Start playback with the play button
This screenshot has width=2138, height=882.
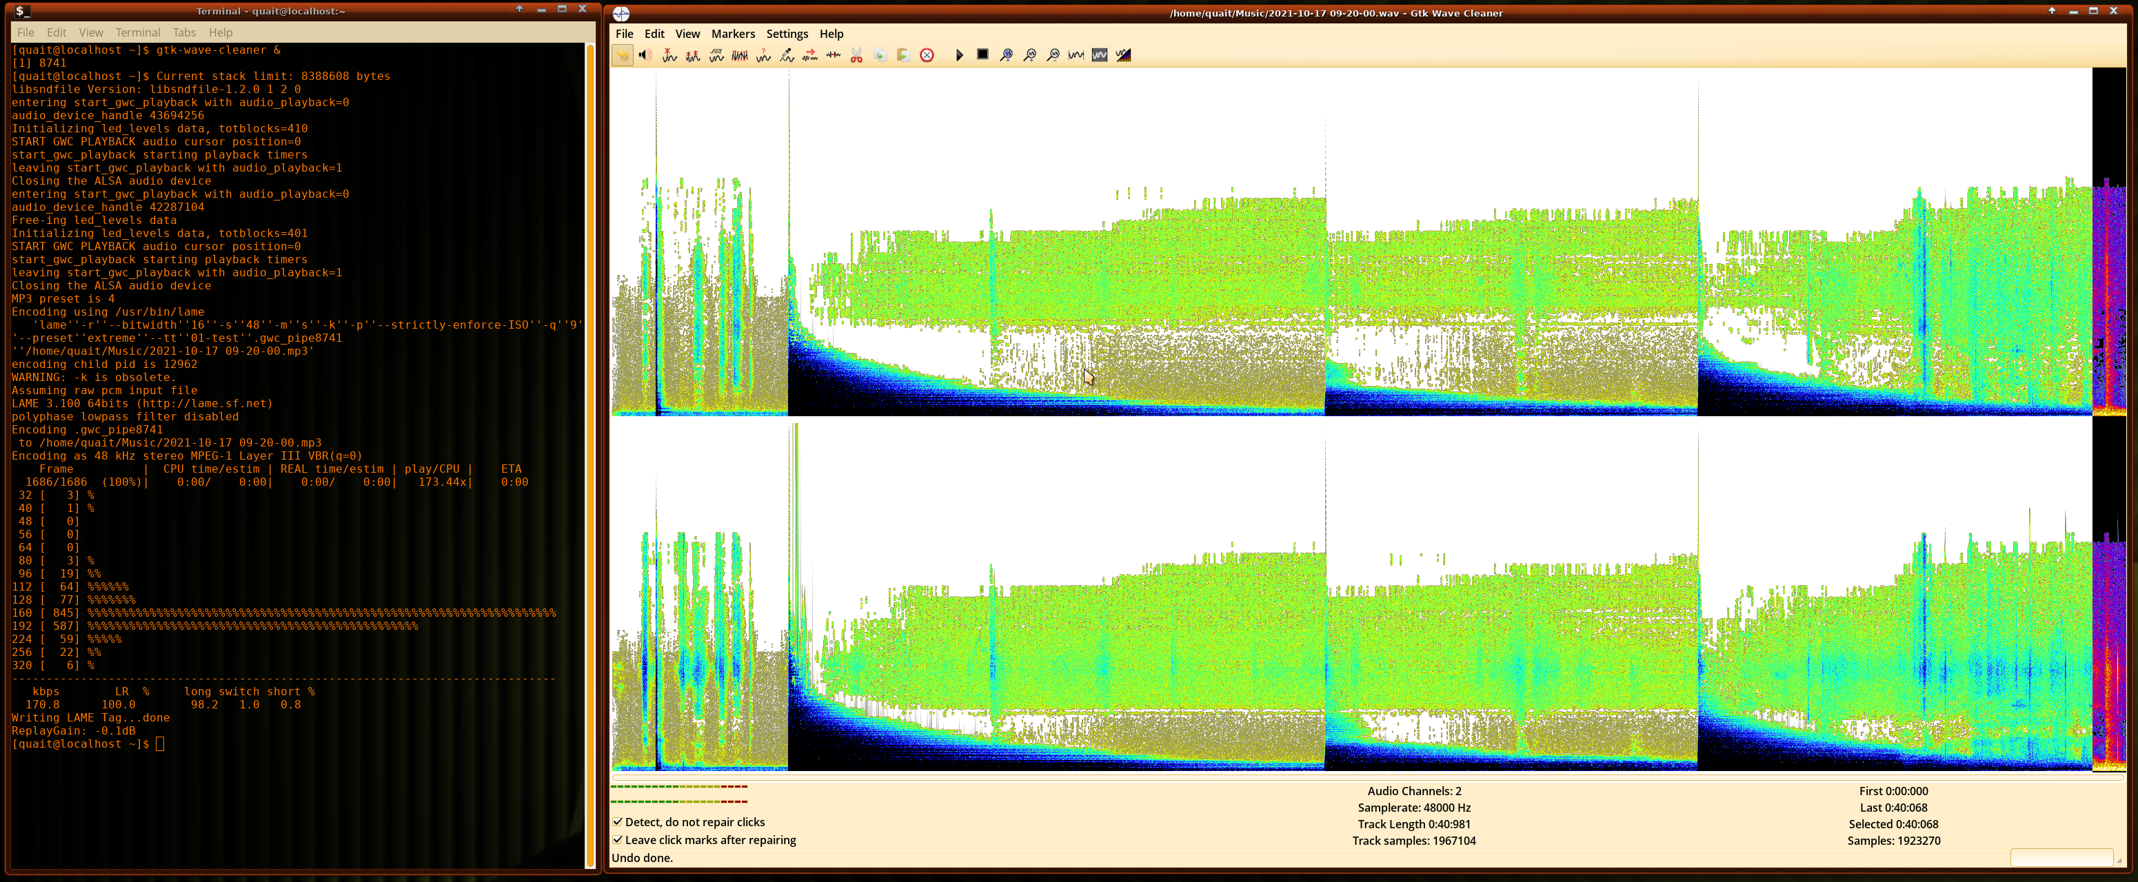click(960, 54)
